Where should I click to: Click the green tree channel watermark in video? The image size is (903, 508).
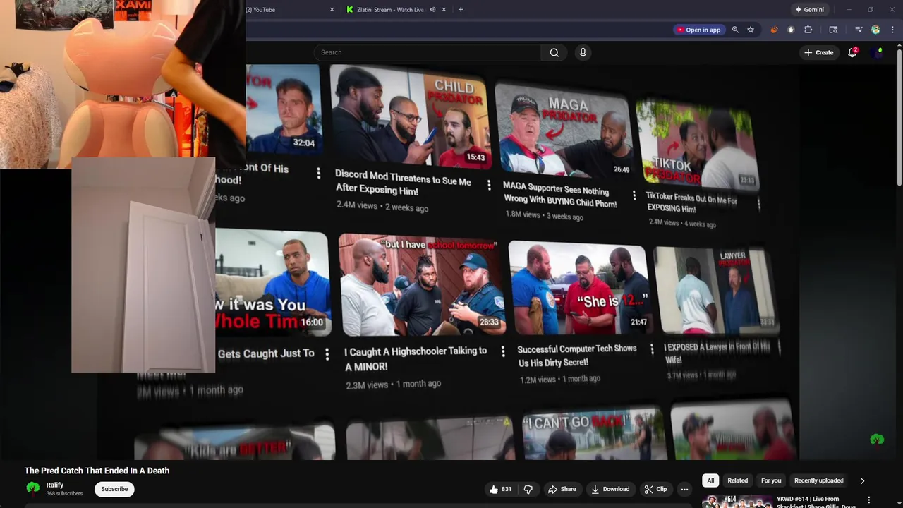click(877, 440)
